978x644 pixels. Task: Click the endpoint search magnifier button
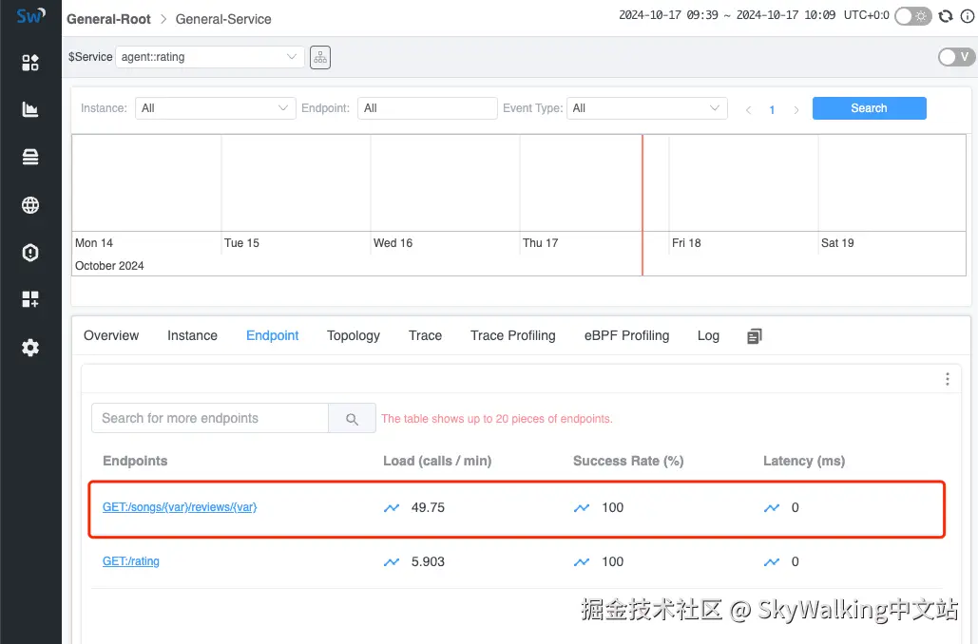[x=352, y=418]
